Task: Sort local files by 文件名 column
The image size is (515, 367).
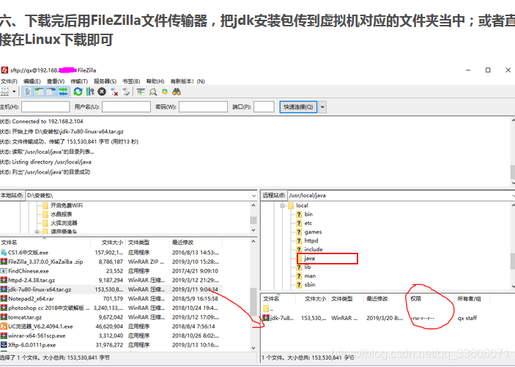Action: point(45,242)
